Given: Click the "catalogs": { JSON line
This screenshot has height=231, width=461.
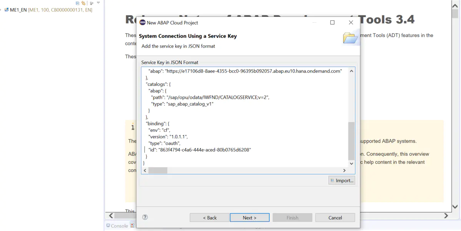Looking at the screenshot, I should [158, 84].
